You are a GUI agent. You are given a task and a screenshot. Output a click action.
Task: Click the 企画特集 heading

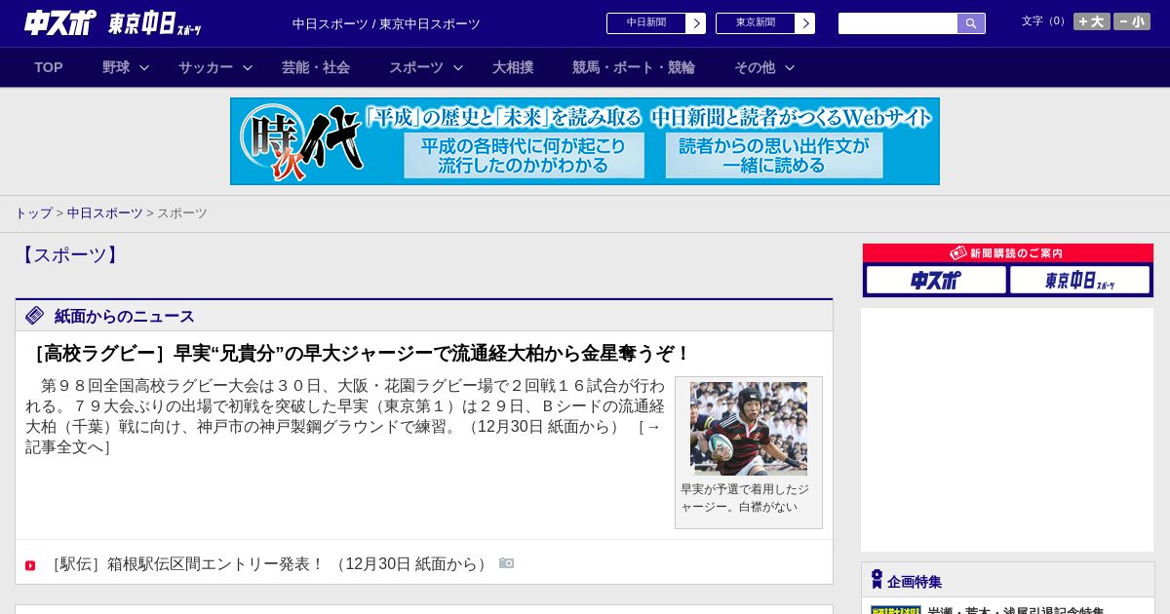[915, 582]
